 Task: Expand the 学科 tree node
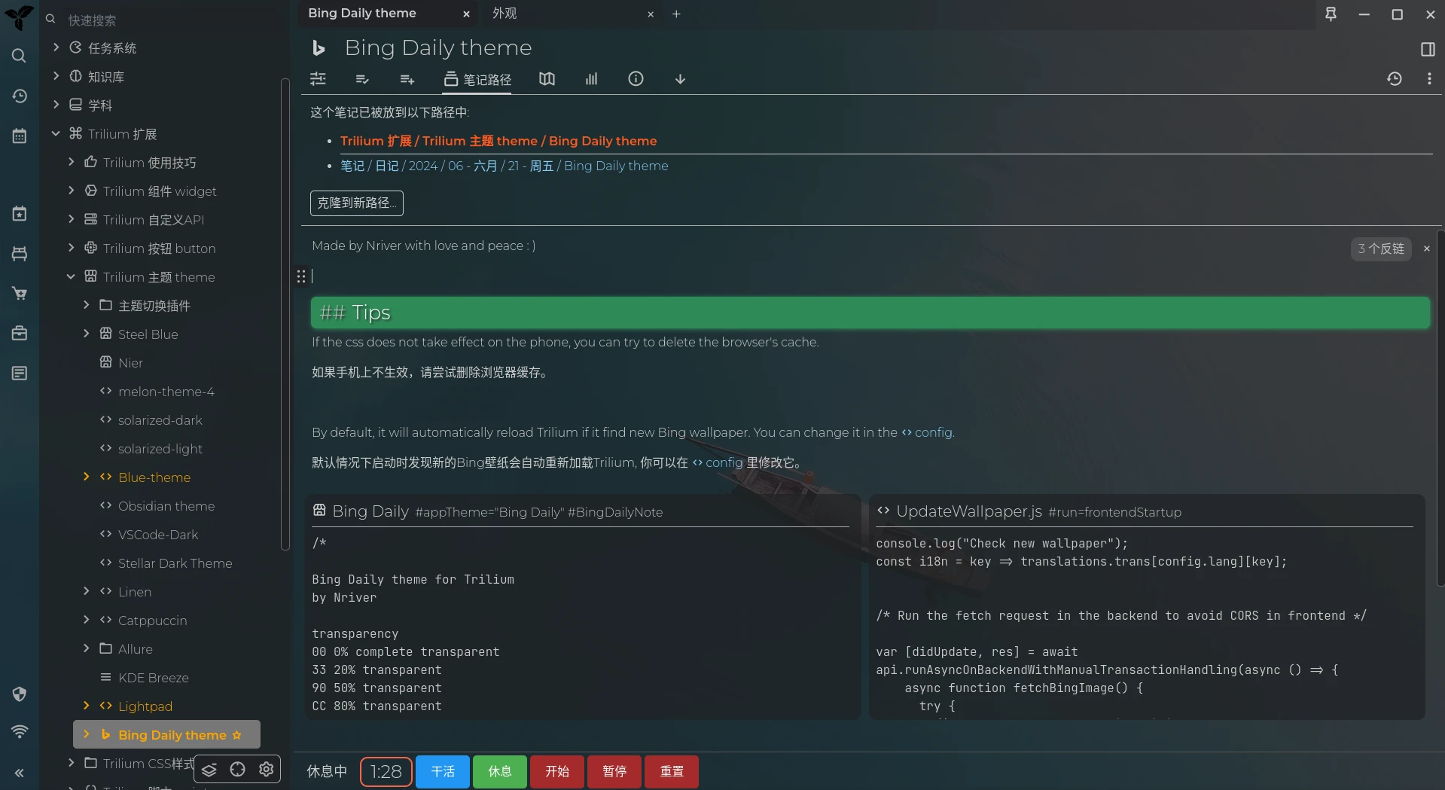pyautogui.click(x=56, y=105)
